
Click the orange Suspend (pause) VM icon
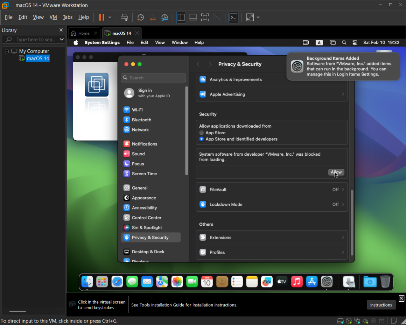[x=101, y=17]
